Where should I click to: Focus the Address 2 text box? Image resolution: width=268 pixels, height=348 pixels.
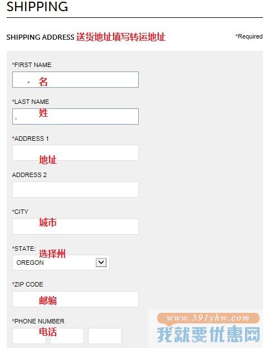pos(75,189)
